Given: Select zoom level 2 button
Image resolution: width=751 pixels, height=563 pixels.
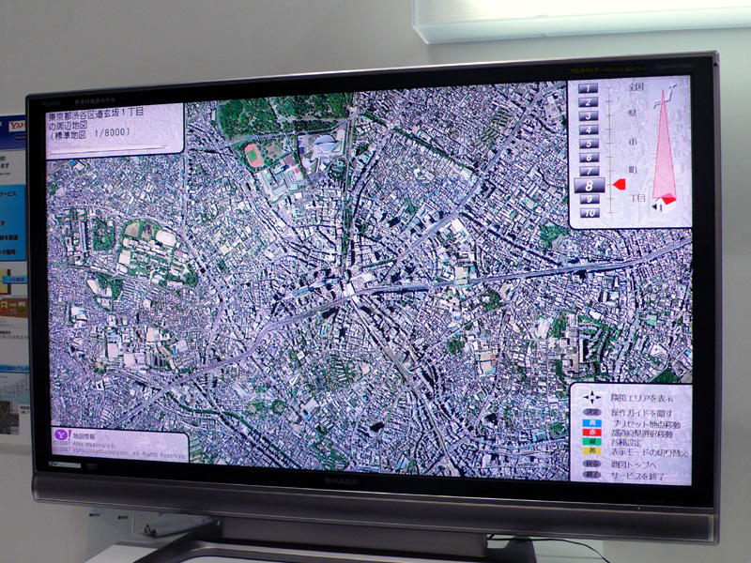Looking at the screenshot, I should (x=588, y=102).
